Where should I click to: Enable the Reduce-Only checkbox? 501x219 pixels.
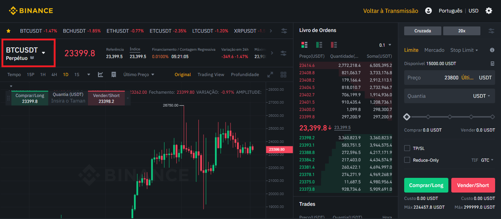[x=407, y=160]
